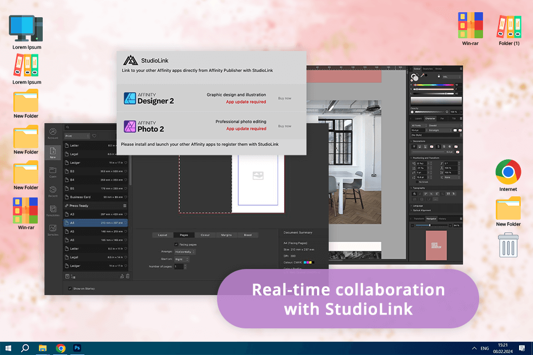Click the Affinity Photo 2 app icon
The image size is (533, 355).
pos(129,126)
